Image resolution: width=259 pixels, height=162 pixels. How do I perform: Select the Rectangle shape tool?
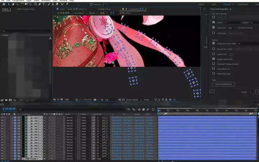(x=35, y=4)
